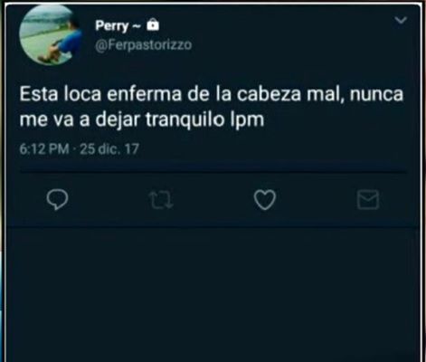The image size is (426, 362).
Task: Reply to the tweet with the speech bubble icon
Action: pos(57,199)
